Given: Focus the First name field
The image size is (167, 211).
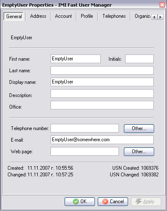Looking at the screenshot, I should click(x=75, y=59).
